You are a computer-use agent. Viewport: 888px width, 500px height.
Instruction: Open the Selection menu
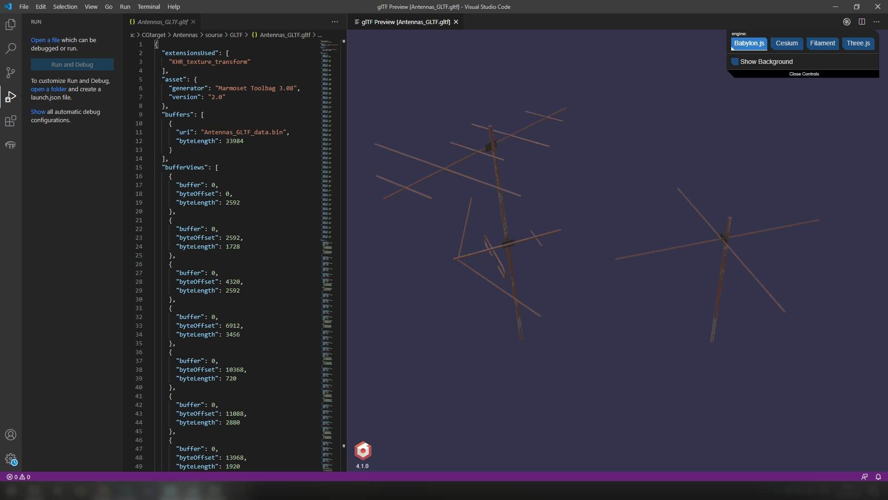point(65,6)
